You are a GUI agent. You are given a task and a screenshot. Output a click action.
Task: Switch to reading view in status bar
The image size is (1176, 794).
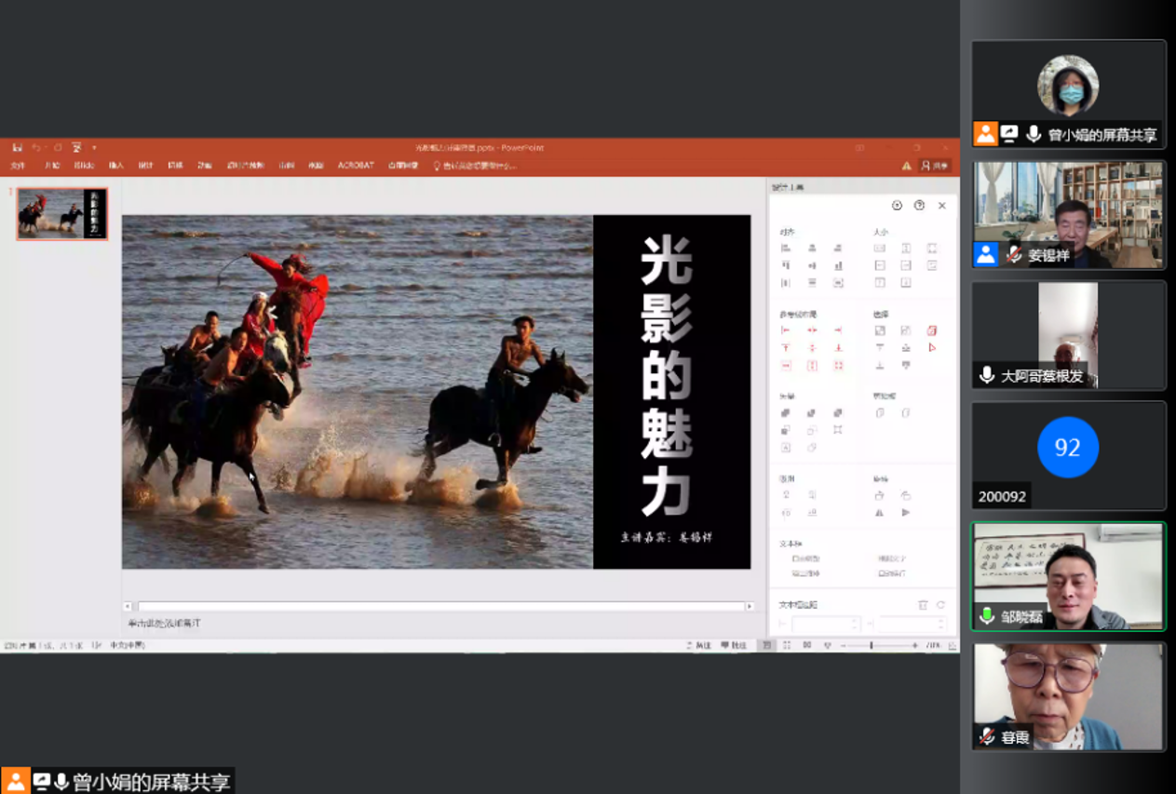coord(806,645)
